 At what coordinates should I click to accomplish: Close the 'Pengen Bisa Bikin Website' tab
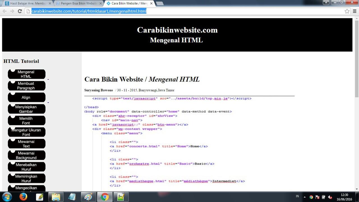pos(101,4)
